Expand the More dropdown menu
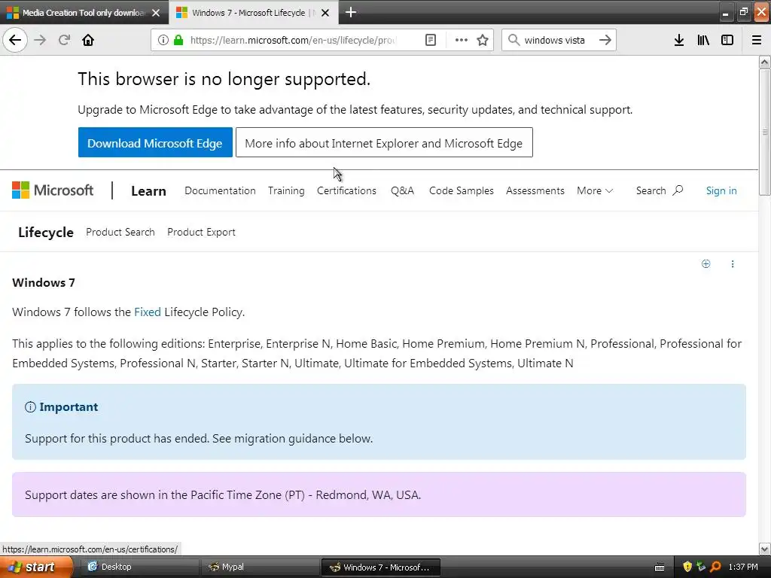The width and height of the screenshot is (771, 578). click(595, 190)
